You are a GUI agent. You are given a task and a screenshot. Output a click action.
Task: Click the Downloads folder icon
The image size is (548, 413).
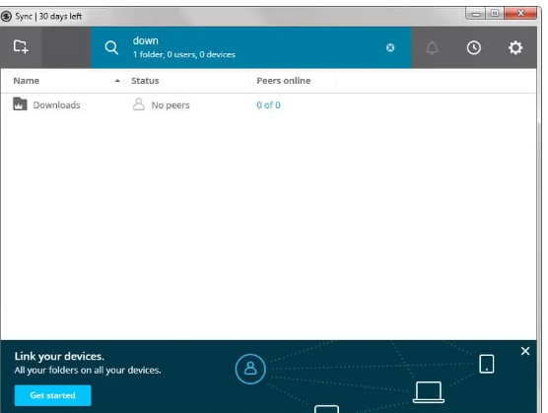pyautogui.click(x=20, y=104)
